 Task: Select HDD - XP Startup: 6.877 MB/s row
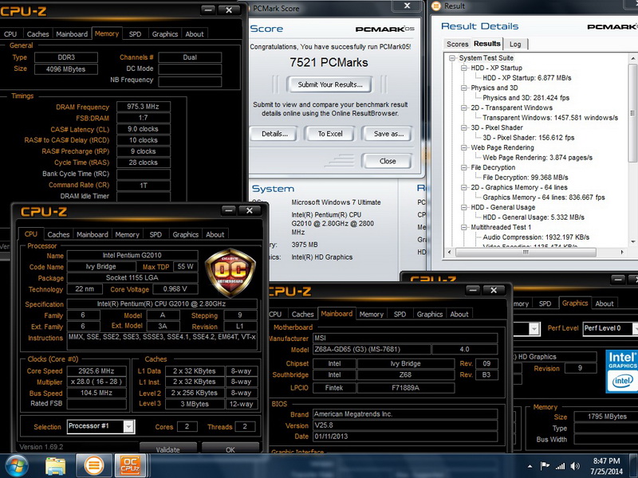(527, 77)
